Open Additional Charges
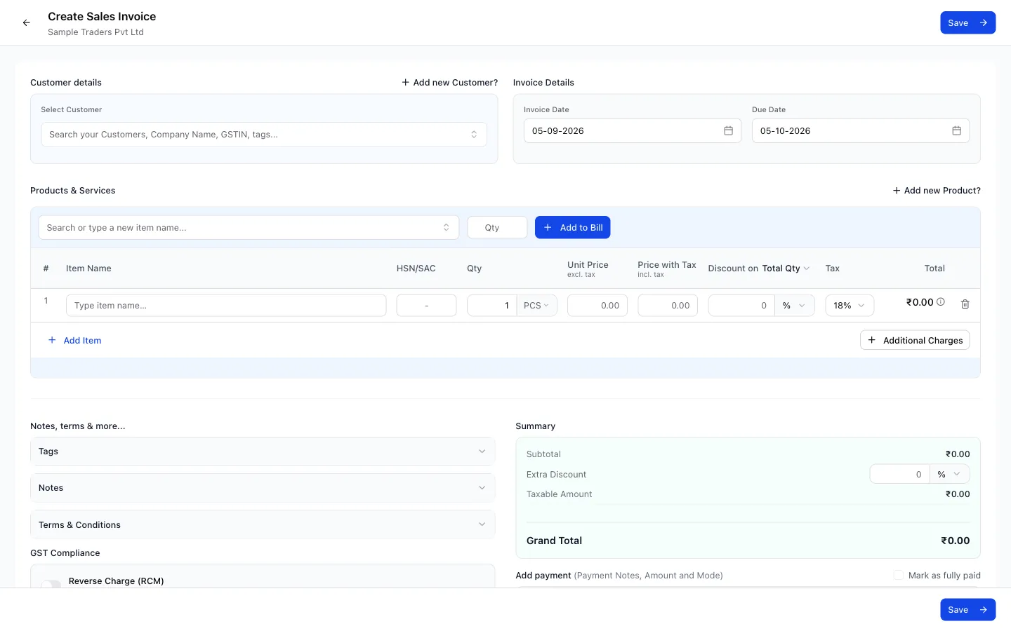Image resolution: width=1011 pixels, height=631 pixels. tap(915, 340)
